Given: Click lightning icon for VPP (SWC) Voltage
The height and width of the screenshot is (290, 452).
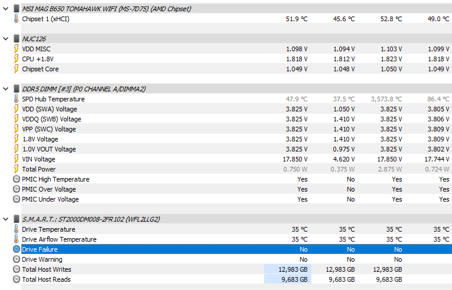Looking at the screenshot, I should point(17,129).
